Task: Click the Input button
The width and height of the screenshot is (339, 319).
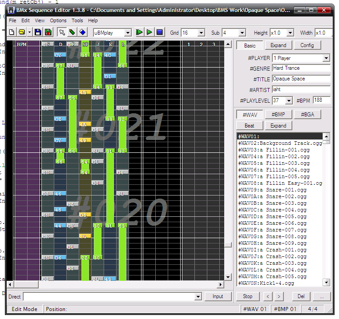Action: [218, 296]
